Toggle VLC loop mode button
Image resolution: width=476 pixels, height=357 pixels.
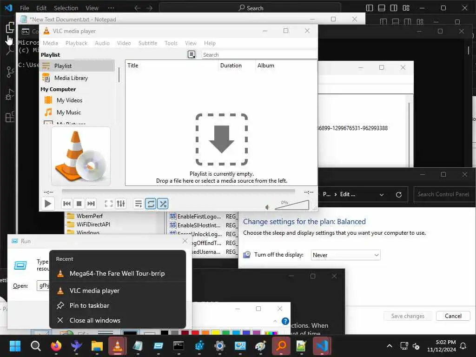click(151, 204)
